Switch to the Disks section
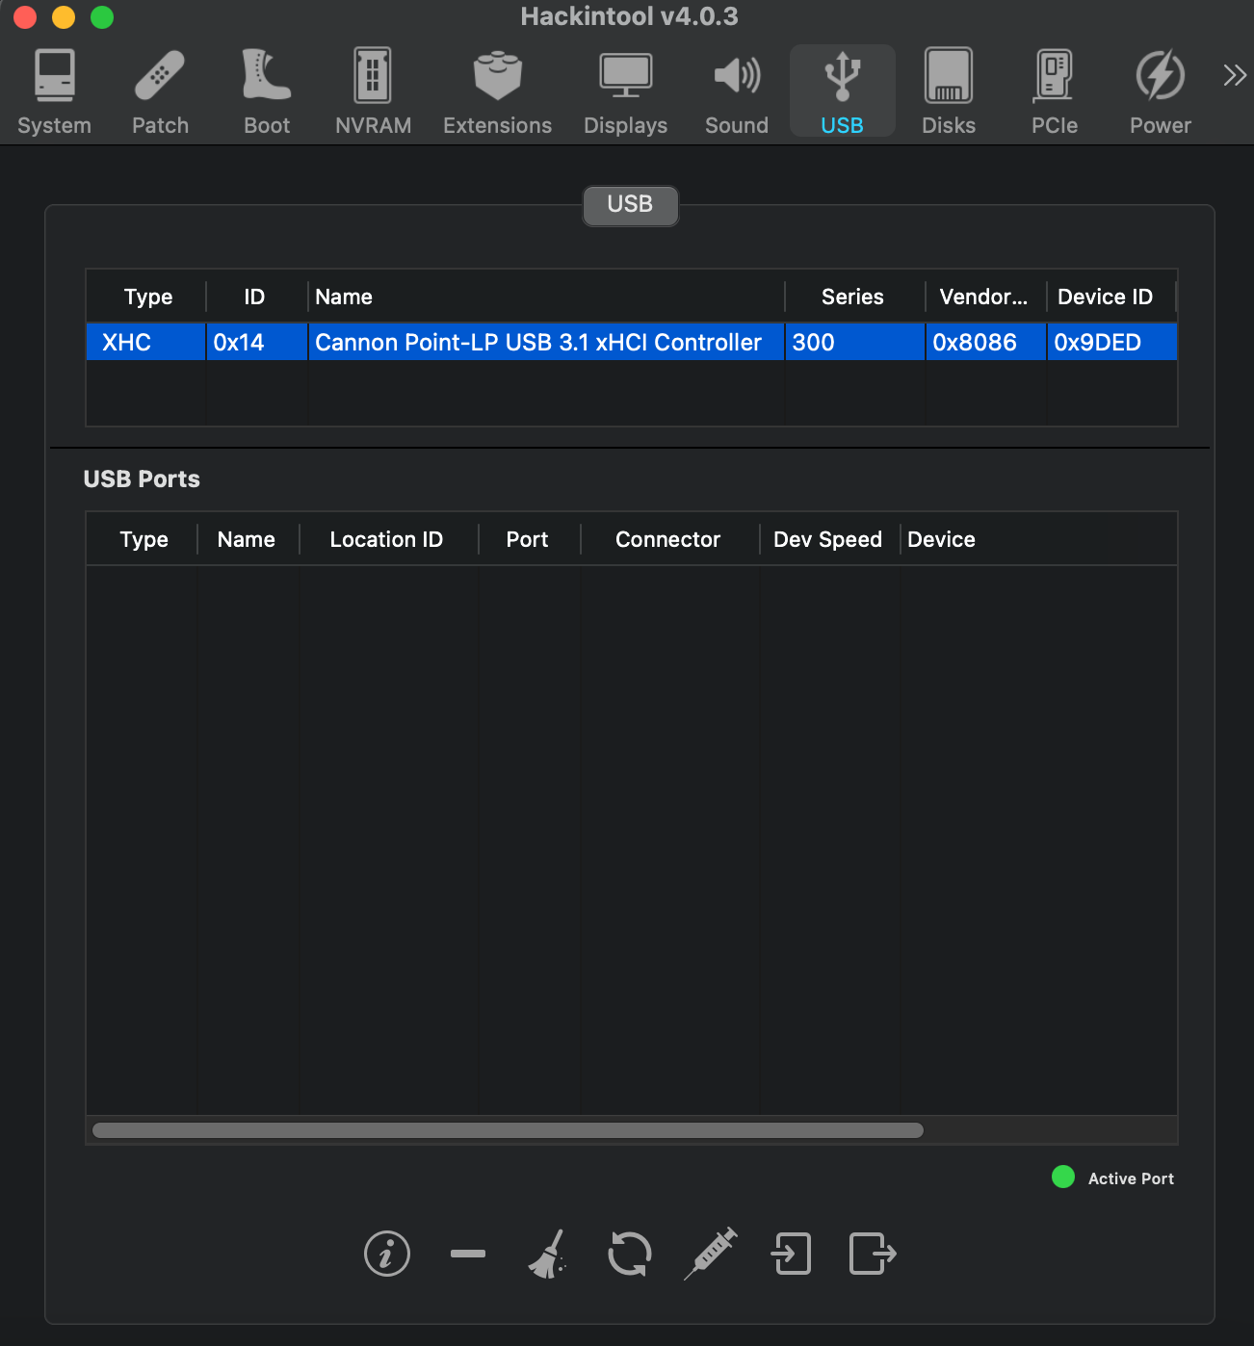The image size is (1254, 1346). click(x=948, y=90)
